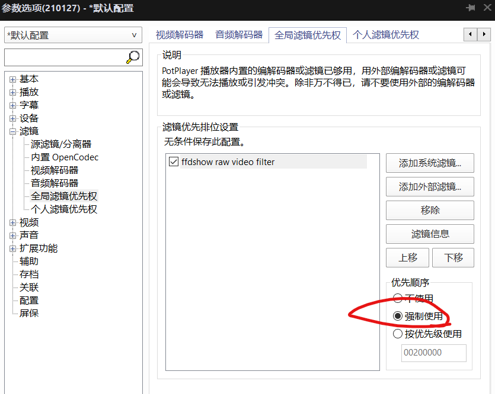Switch to the 音频解码器 tab
Viewport: 495px width, 394px height.
239,35
